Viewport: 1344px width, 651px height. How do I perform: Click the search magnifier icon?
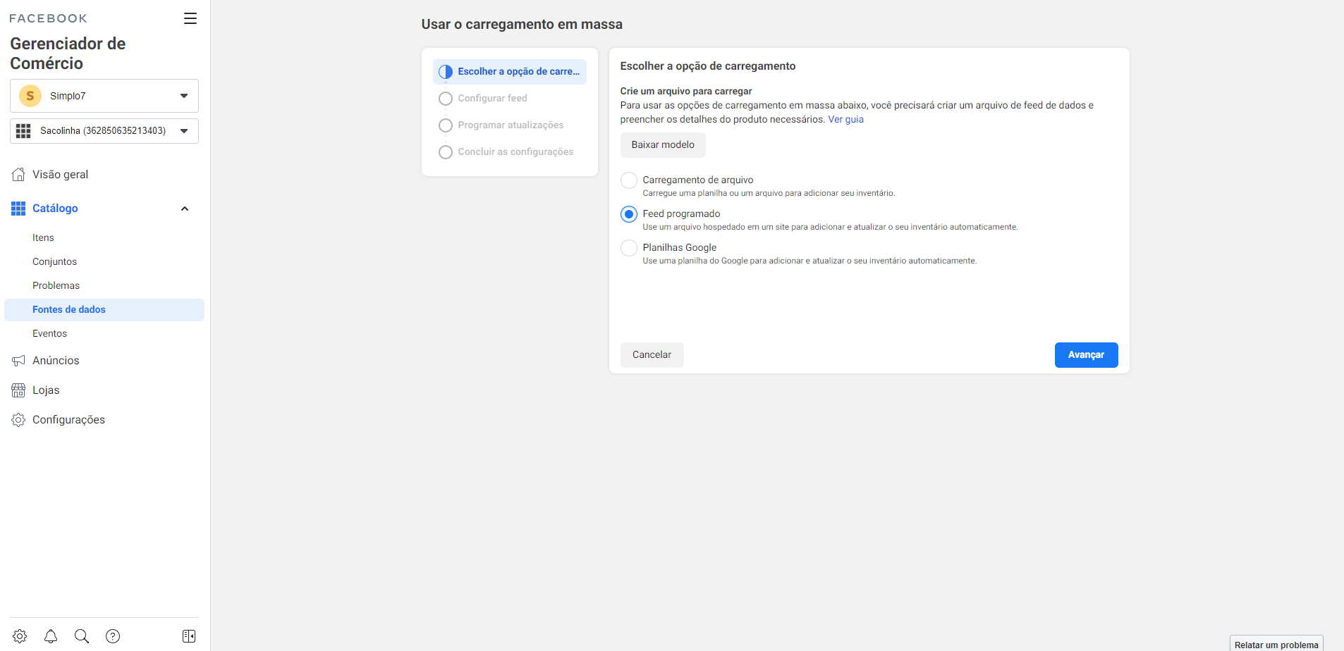(82, 636)
